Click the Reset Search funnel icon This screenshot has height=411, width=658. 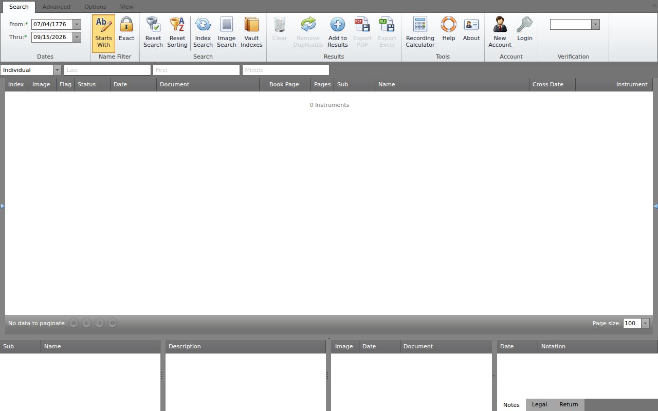click(153, 24)
